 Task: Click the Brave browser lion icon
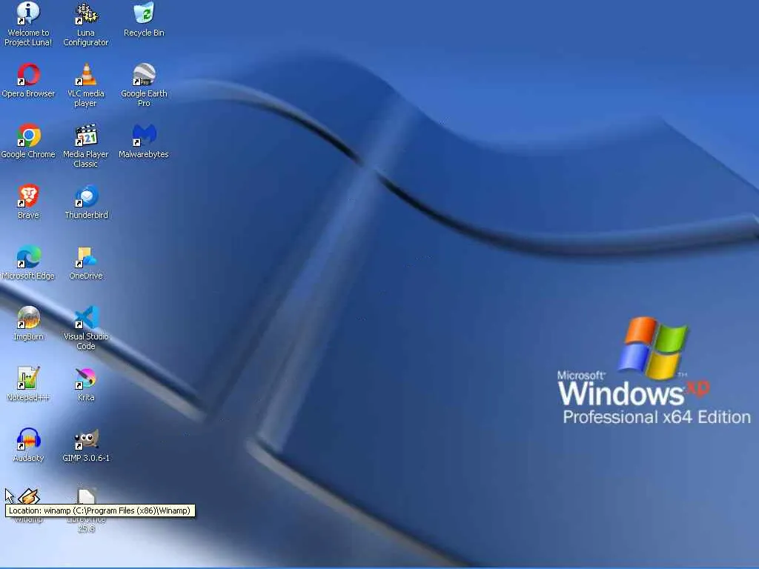28,196
